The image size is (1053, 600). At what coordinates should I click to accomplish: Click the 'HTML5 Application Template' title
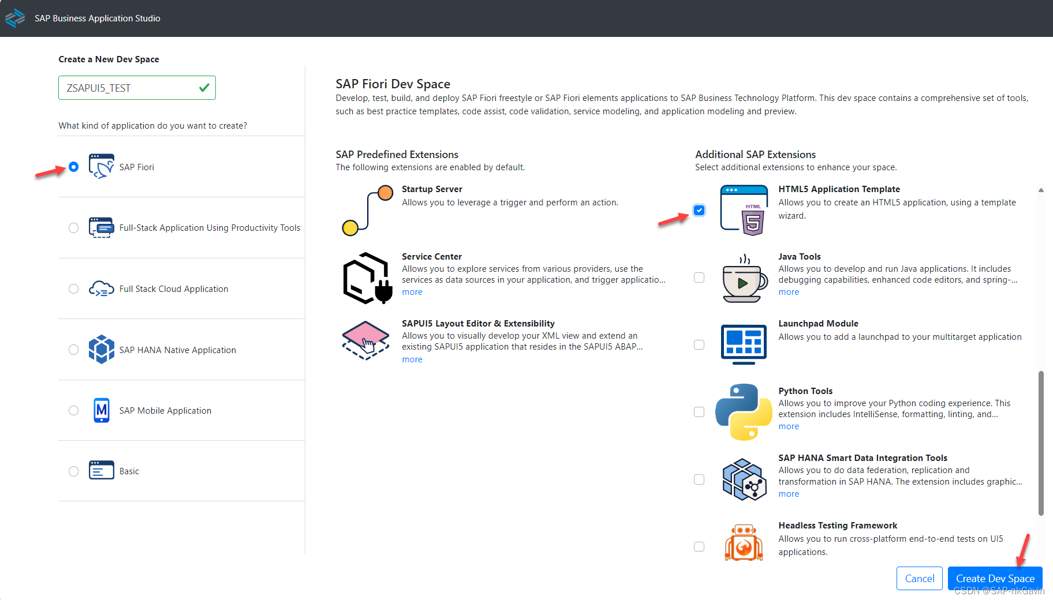tap(839, 189)
